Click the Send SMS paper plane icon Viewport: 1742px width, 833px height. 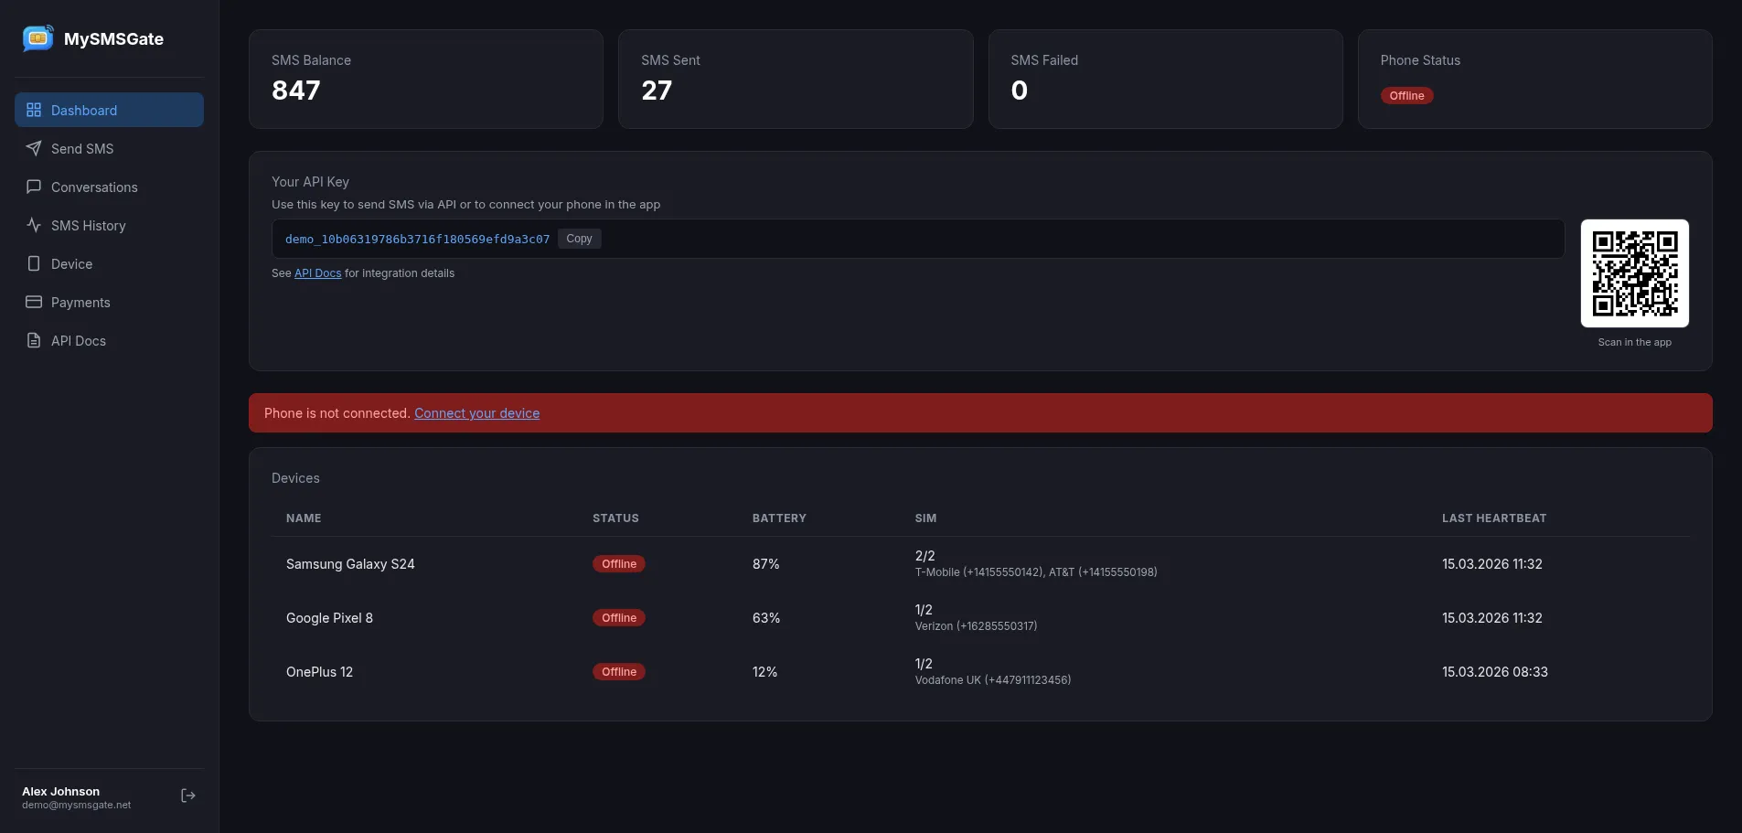34,148
